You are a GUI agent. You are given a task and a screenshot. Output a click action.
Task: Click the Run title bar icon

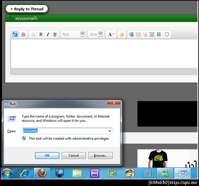(x=6, y=104)
